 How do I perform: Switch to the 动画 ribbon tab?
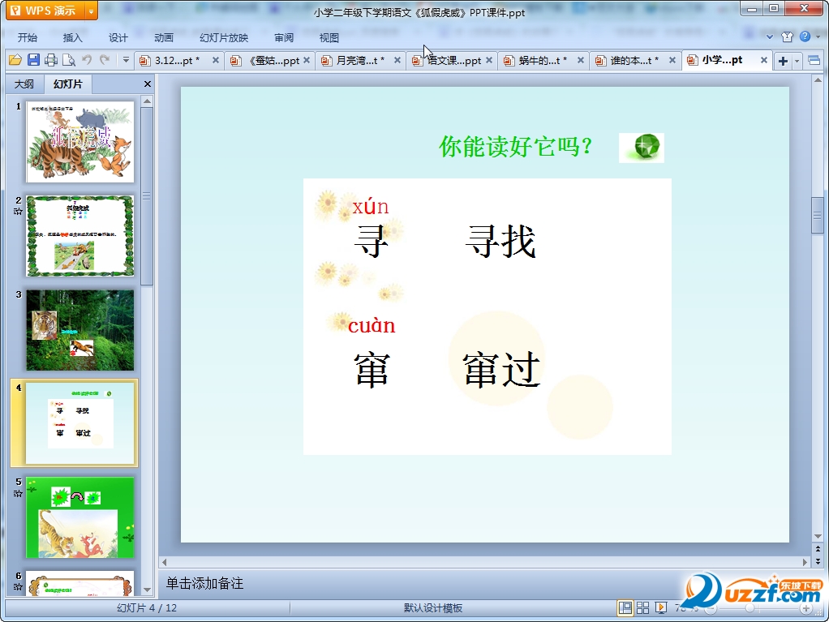coord(163,37)
